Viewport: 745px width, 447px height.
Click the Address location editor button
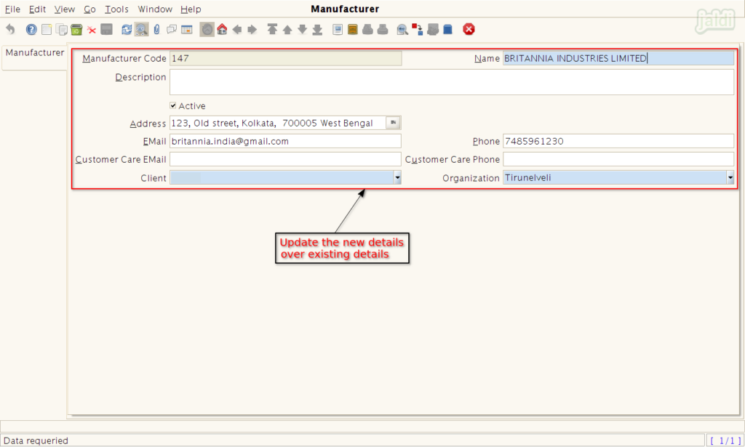point(394,123)
